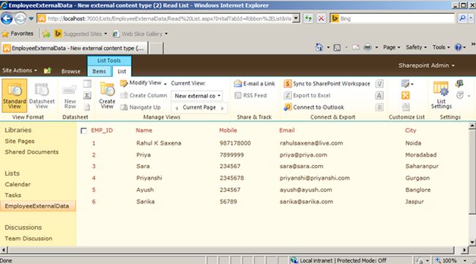Open the Team Discussion link

tap(29, 238)
